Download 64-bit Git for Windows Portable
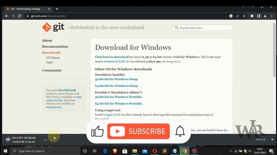 click(119, 103)
